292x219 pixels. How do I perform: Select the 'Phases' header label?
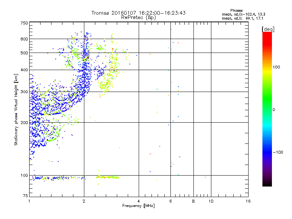tap(236, 11)
